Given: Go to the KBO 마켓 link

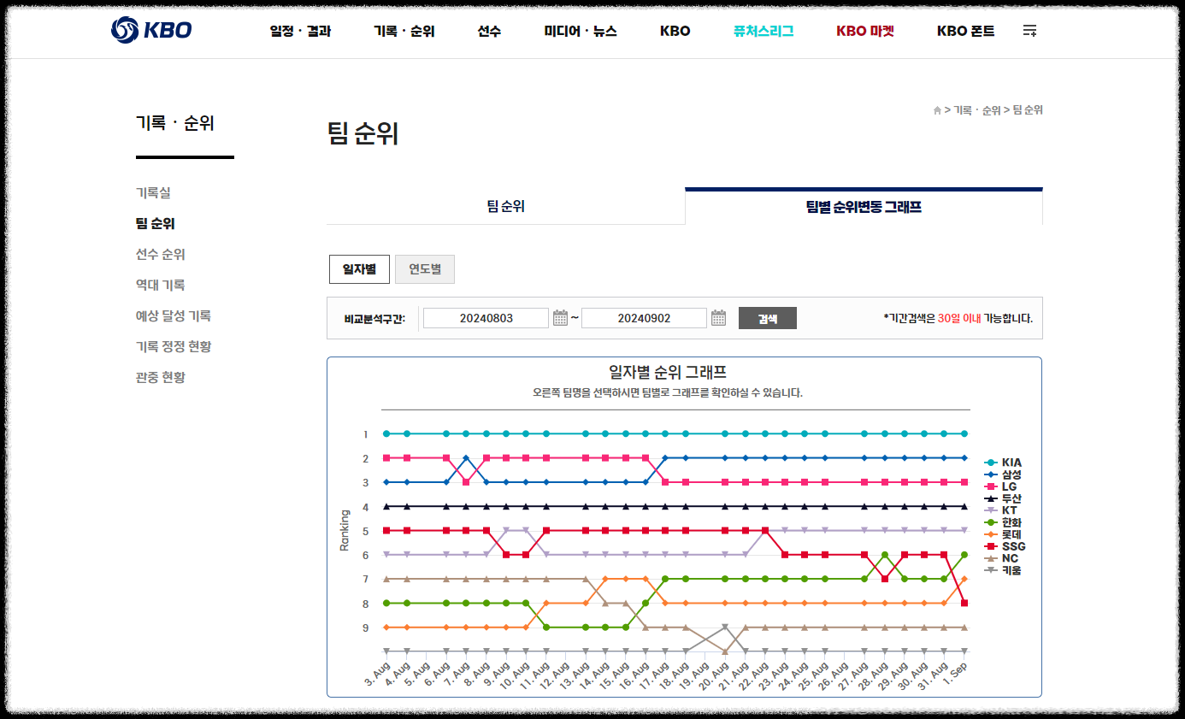Looking at the screenshot, I should point(865,31).
